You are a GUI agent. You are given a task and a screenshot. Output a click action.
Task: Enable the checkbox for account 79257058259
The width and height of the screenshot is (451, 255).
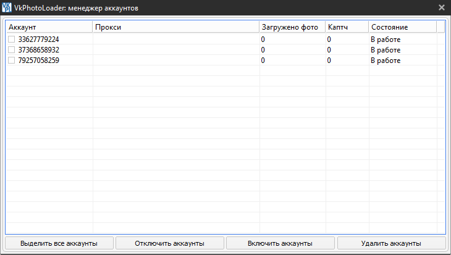[12, 61]
